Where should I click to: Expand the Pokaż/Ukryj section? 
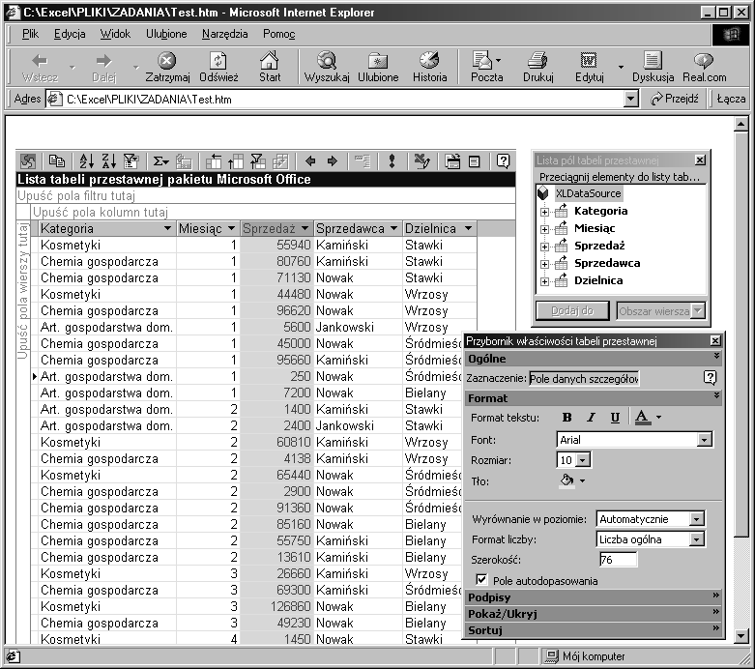[594, 614]
